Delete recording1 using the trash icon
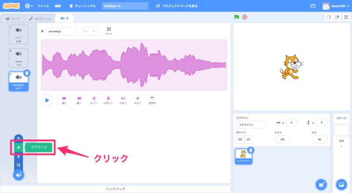This screenshot has width=352, height=193. pyautogui.click(x=27, y=73)
